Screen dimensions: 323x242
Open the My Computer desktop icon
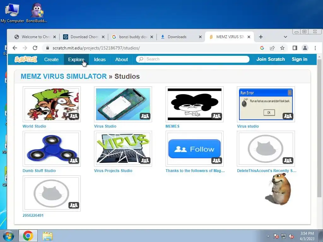tap(12, 13)
